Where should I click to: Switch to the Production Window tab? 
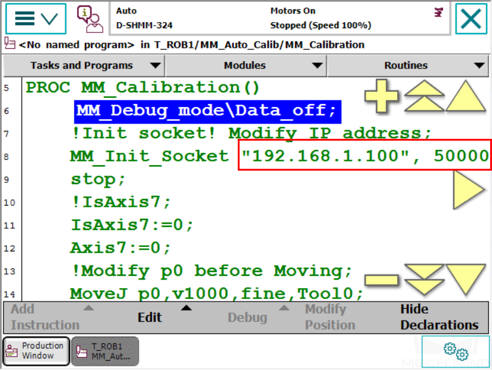[36, 351]
